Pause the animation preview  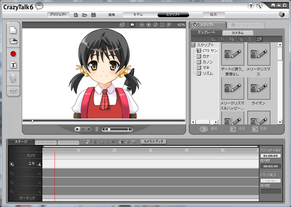[x=83, y=129]
